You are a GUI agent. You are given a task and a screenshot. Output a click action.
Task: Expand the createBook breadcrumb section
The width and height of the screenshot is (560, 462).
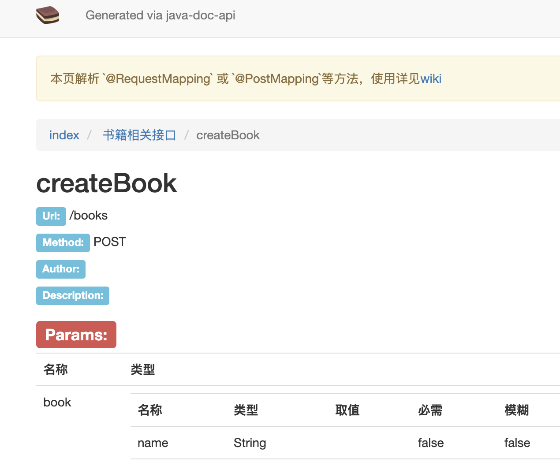[228, 135]
